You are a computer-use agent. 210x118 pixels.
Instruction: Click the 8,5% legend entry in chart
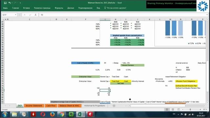point(198,43)
